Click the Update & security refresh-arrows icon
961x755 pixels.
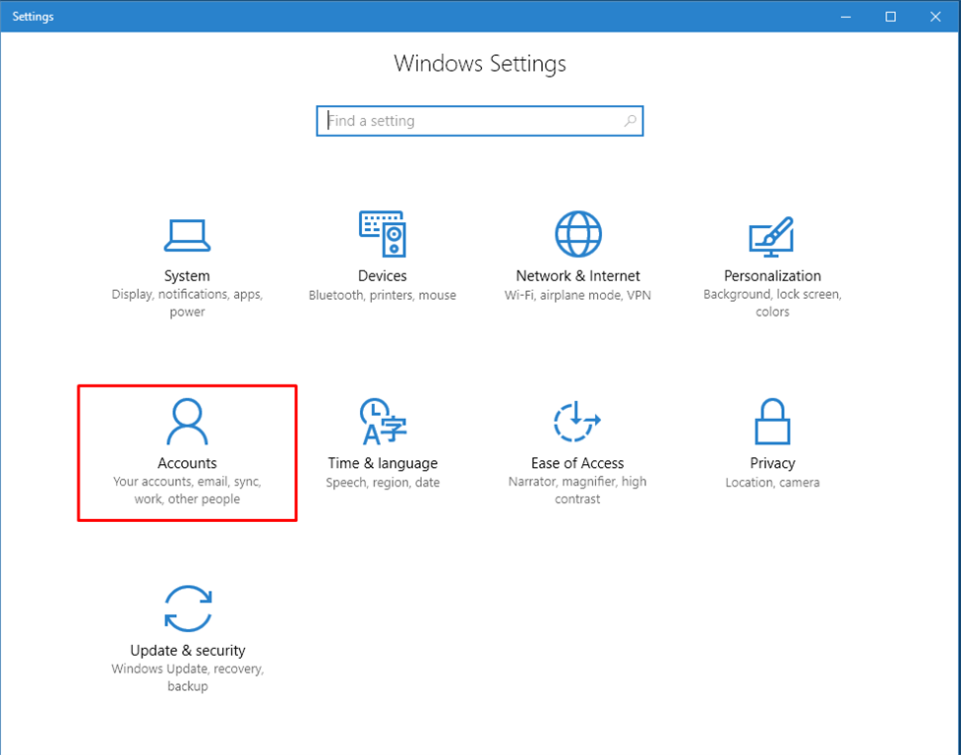click(x=187, y=609)
